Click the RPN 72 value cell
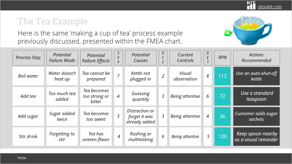292x164 pixels. pyautogui.click(x=223, y=96)
